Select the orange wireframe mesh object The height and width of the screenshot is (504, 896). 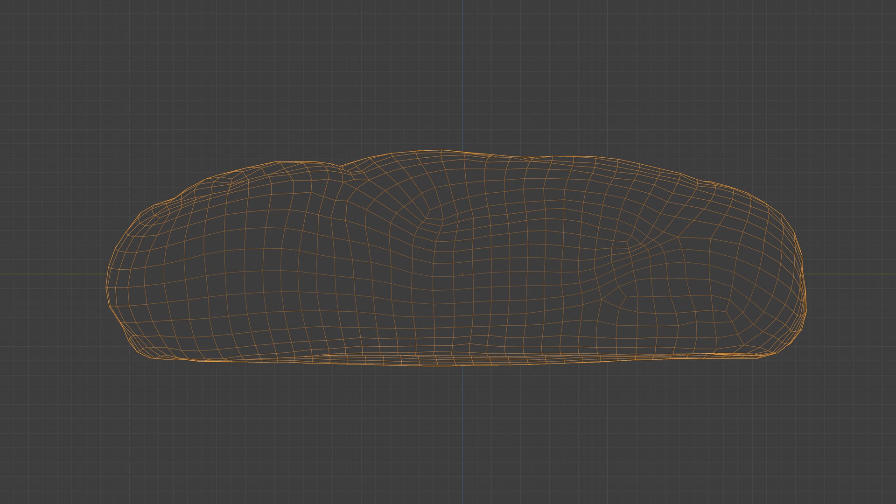tap(456, 258)
